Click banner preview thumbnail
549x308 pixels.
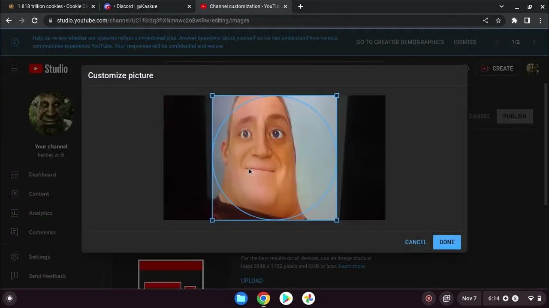pos(171,274)
